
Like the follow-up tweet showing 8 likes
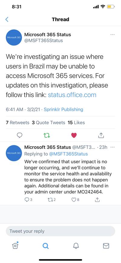point(75,200)
